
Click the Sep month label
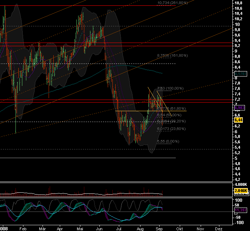pos(159,229)
